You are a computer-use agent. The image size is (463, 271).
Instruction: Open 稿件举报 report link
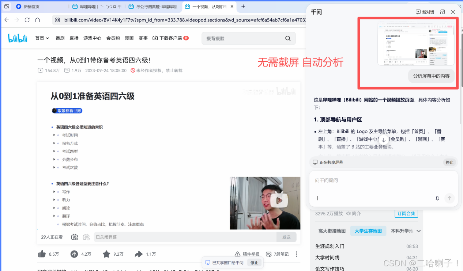pyautogui.click(x=247, y=254)
